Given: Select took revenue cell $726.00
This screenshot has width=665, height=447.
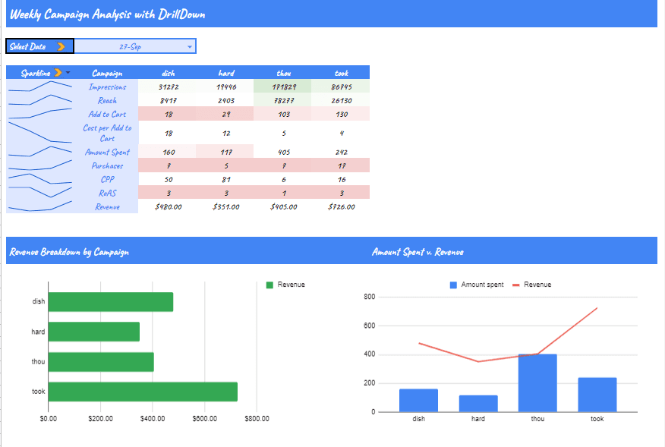Looking at the screenshot, I should coord(342,206).
